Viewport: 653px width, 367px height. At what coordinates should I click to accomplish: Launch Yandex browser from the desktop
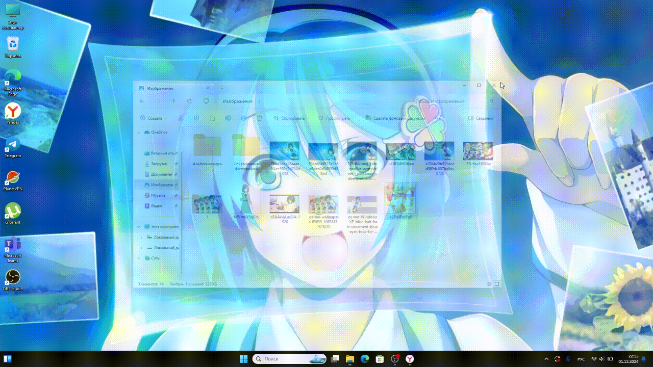[x=13, y=113]
